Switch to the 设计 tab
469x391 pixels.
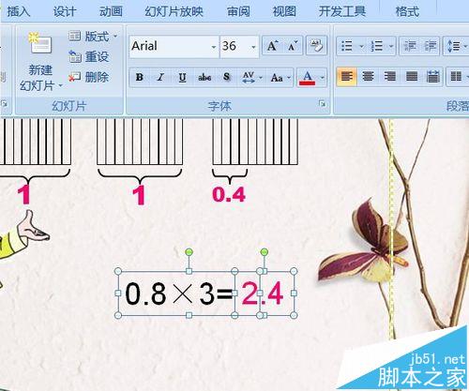pos(65,11)
